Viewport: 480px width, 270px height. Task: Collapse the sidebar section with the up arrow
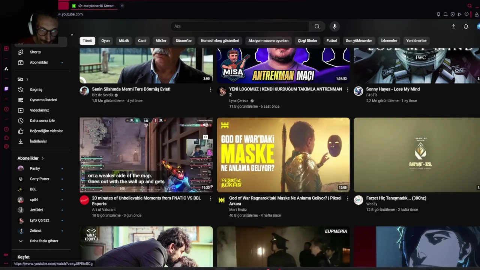click(72, 35)
